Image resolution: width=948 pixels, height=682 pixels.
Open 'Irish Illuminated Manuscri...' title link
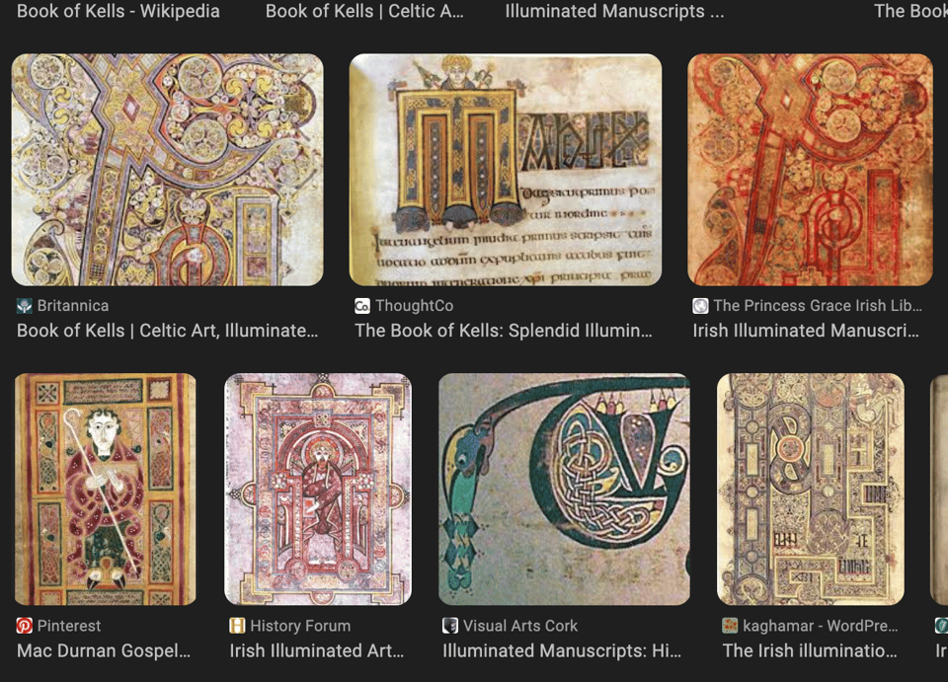tap(806, 331)
